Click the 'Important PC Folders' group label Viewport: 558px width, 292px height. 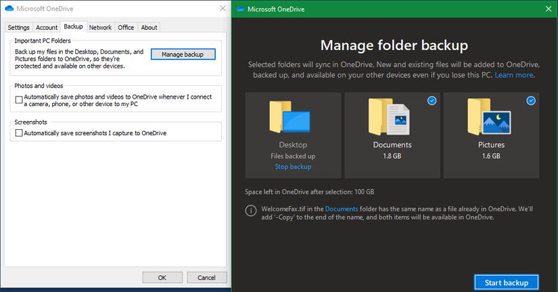pyautogui.click(x=43, y=41)
